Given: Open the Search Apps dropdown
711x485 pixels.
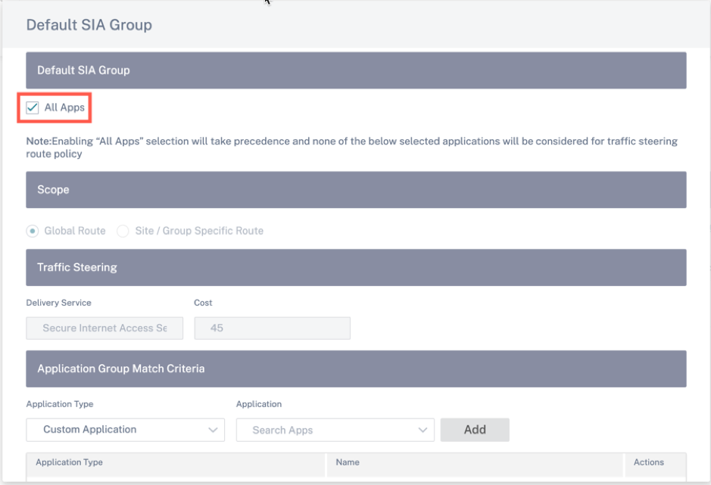Looking at the screenshot, I should point(335,430).
